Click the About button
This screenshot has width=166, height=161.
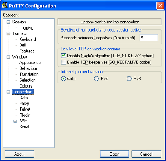pos(20,154)
